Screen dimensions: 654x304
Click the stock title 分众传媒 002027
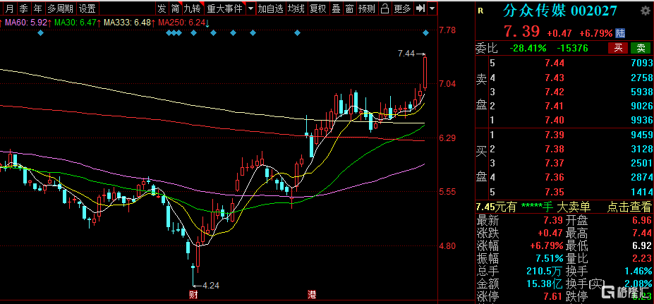coord(560,11)
